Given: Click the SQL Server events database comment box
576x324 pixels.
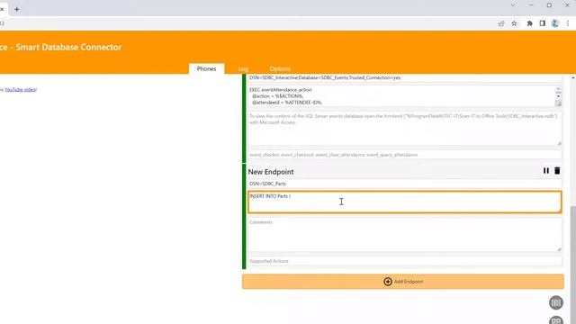Looking at the screenshot, I should tap(405, 129).
